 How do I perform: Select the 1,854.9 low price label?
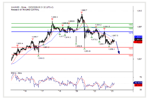[87, 51]
